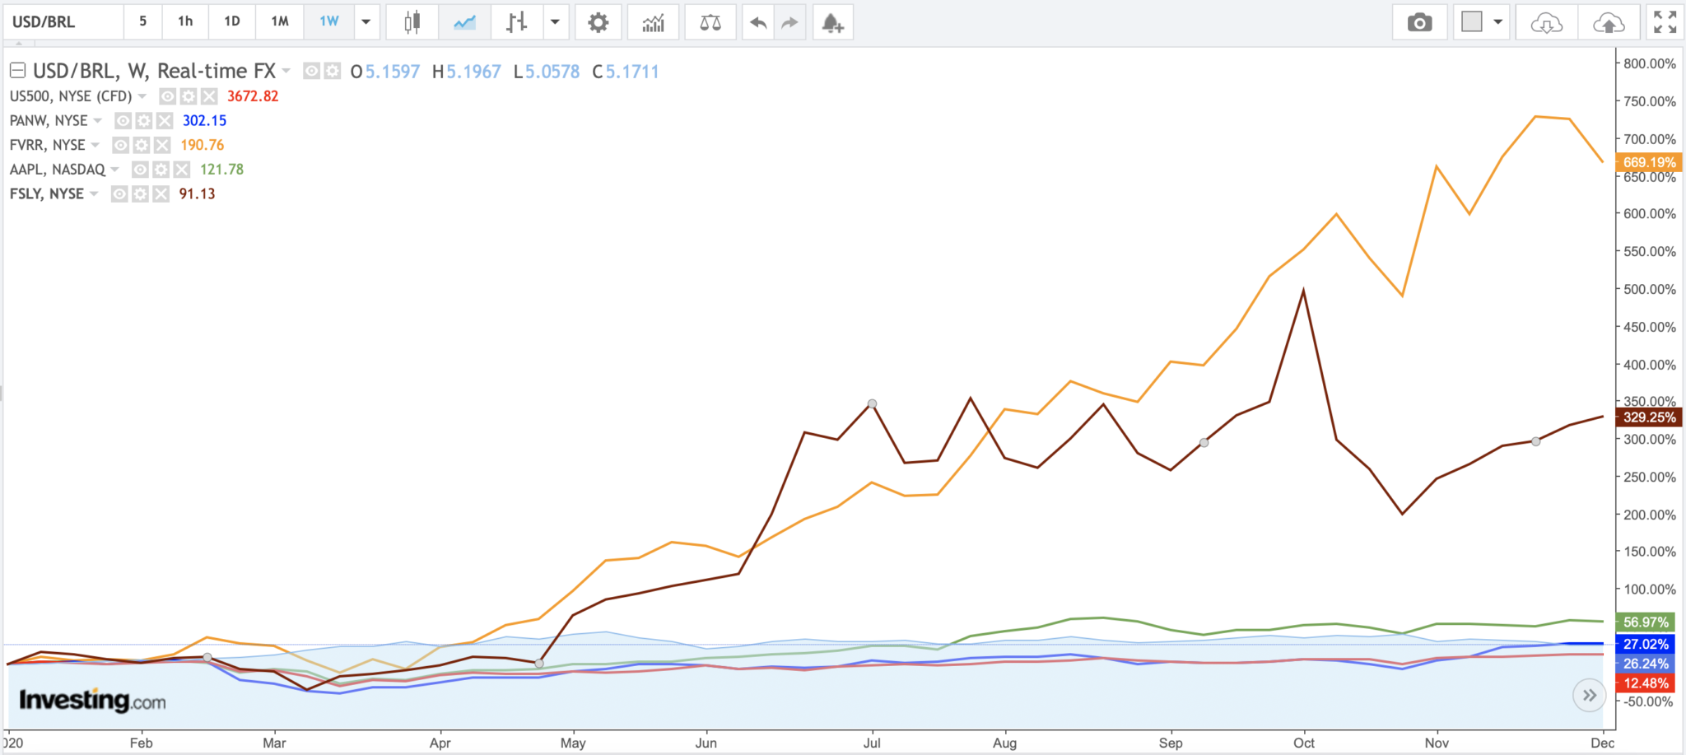The image size is (1686, 755).
Task: Open settings for US500 series
Action: pos(189,96)
